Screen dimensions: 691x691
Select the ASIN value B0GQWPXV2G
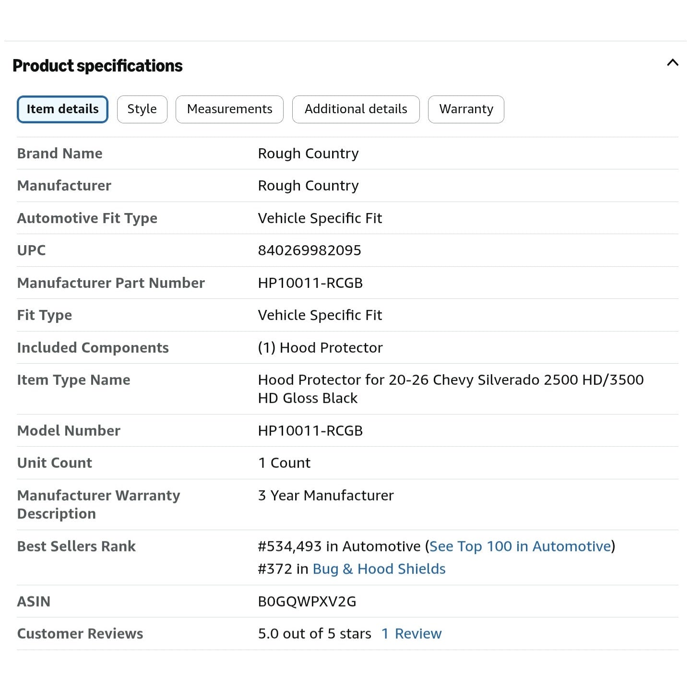coord(307,602)
